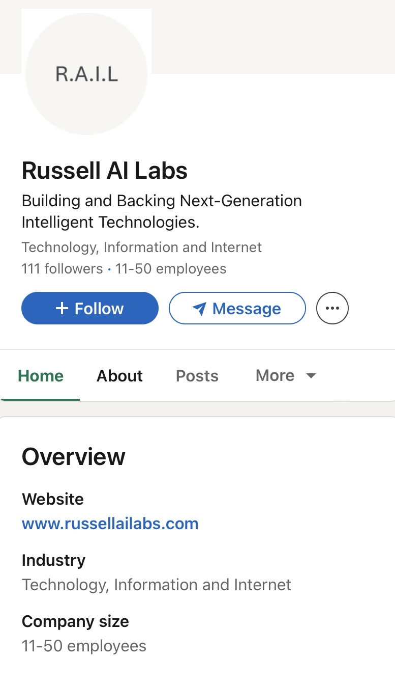Open the R.A.I.L company logo

[86, 74]
